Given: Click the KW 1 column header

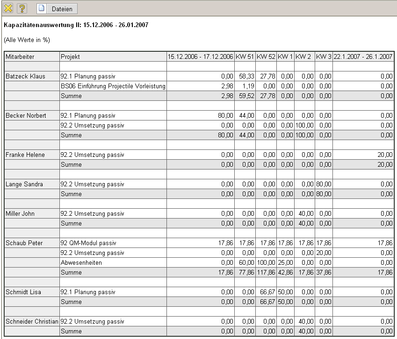Looking at the screenshot, I should click(285, 56).
